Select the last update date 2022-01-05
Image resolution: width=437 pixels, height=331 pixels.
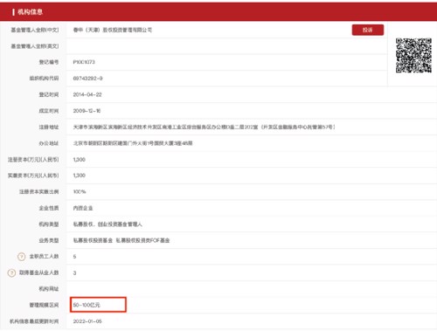pyautogui.click(x=87, y=321)
